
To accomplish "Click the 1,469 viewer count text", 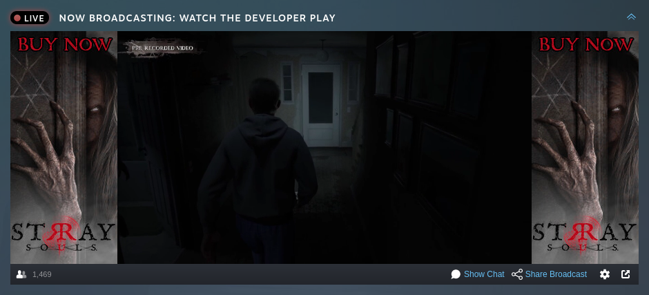I will (x=42, y=274).
